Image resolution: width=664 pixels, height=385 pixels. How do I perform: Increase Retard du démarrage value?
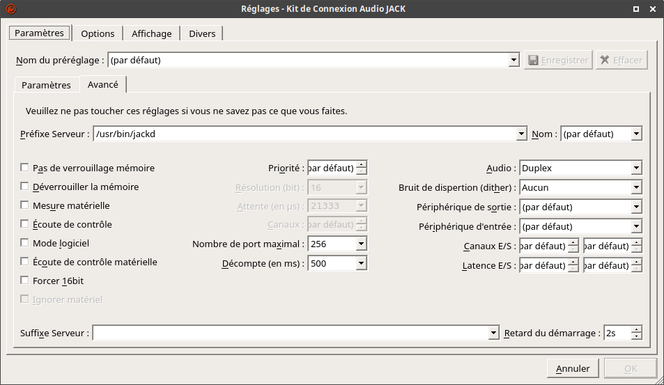coord(636,329)
